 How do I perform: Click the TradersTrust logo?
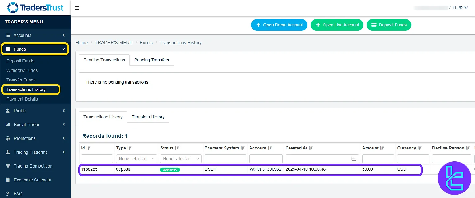[35, 8]
